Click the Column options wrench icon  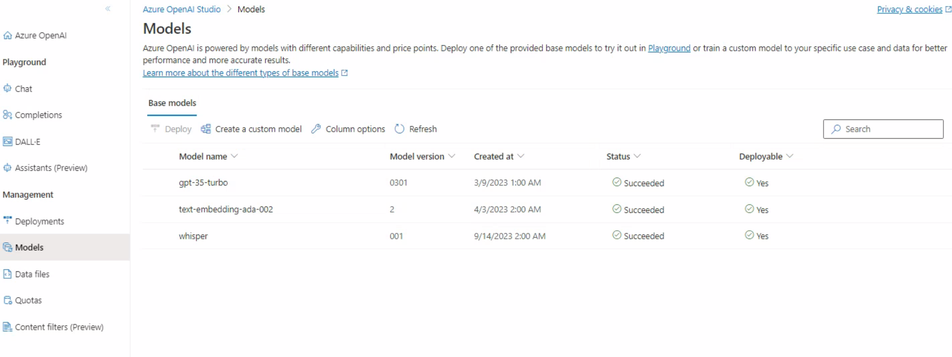click(316, 128)
